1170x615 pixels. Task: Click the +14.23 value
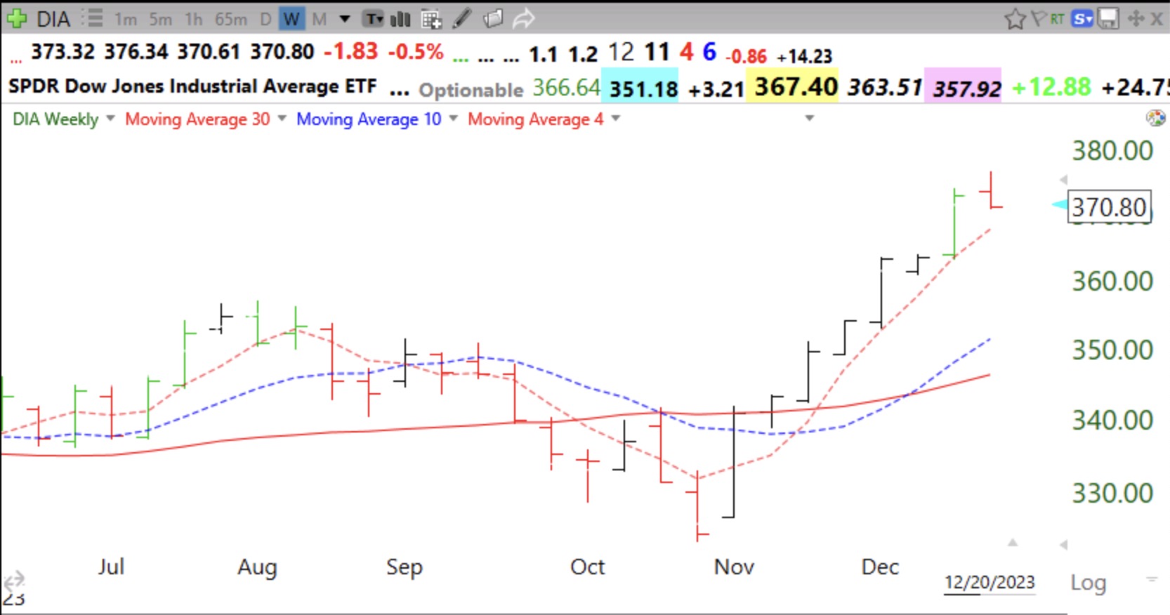click(804, 56)
